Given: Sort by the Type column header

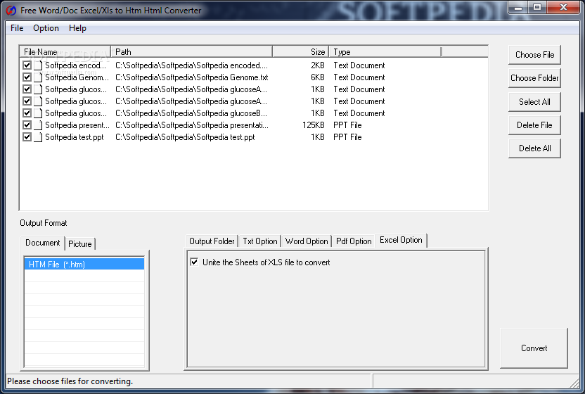Looking at the screenshot, I should point(385,52).
